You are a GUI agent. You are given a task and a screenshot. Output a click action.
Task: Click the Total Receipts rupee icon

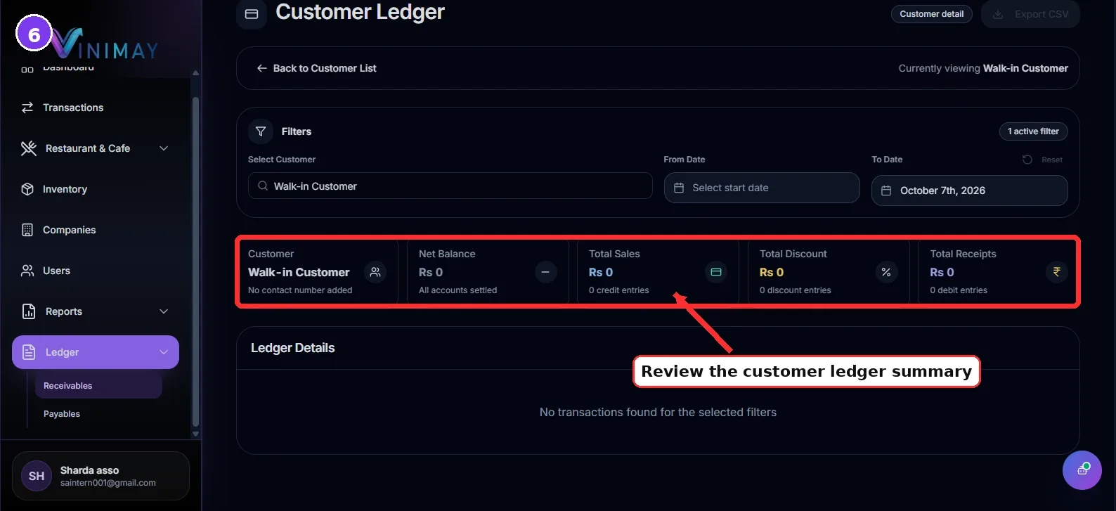tap(1056, 272)
